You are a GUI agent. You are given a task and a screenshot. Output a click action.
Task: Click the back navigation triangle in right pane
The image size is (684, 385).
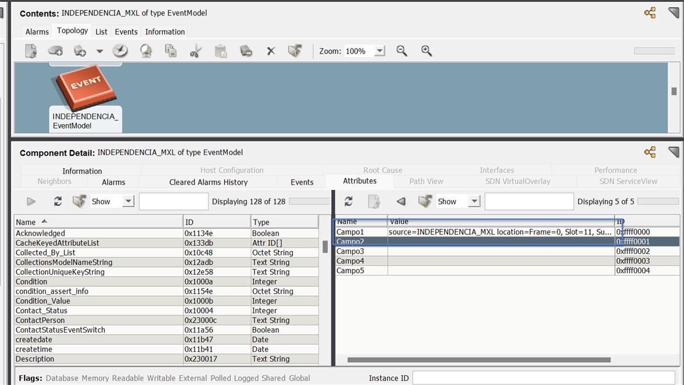(401, 201)
